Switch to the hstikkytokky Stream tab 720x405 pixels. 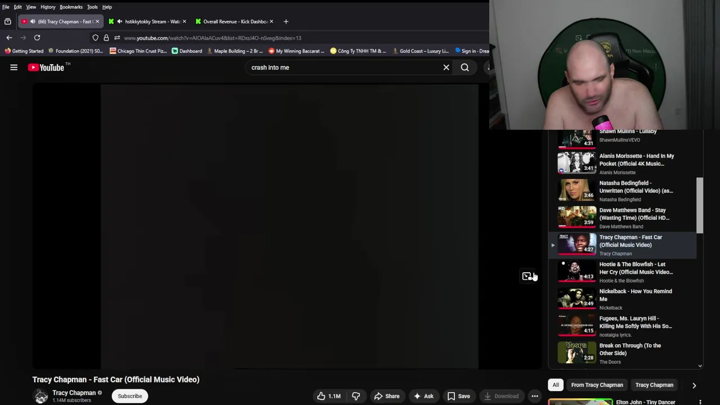[148, 21]
